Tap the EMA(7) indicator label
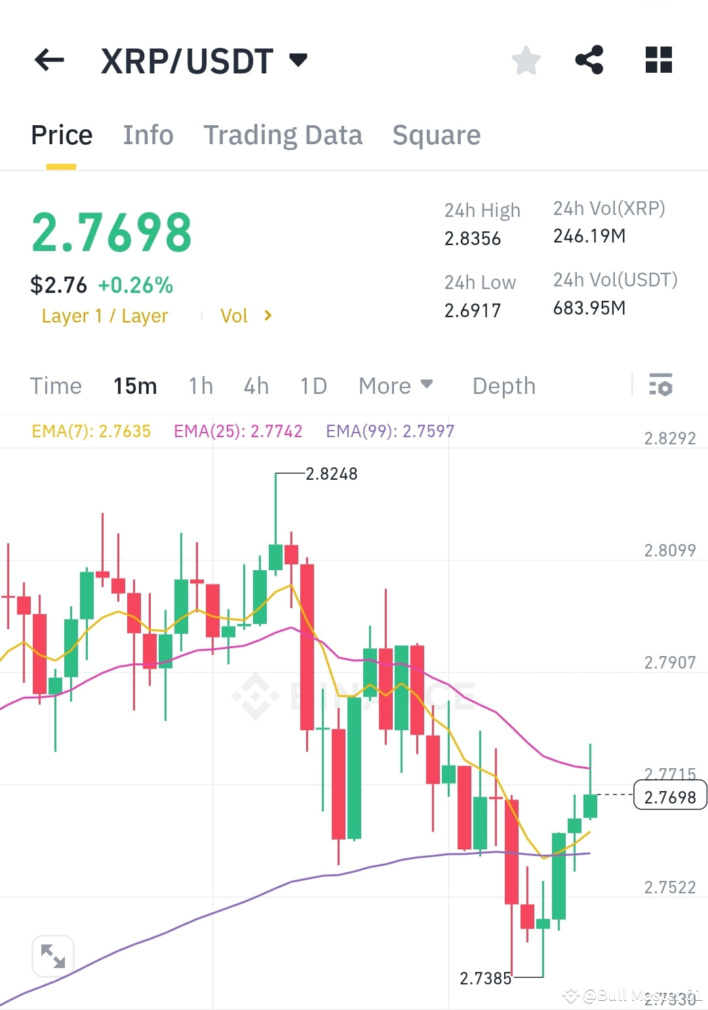The height and width of the screenshot is (1010, 708). (x=90, y=431)
